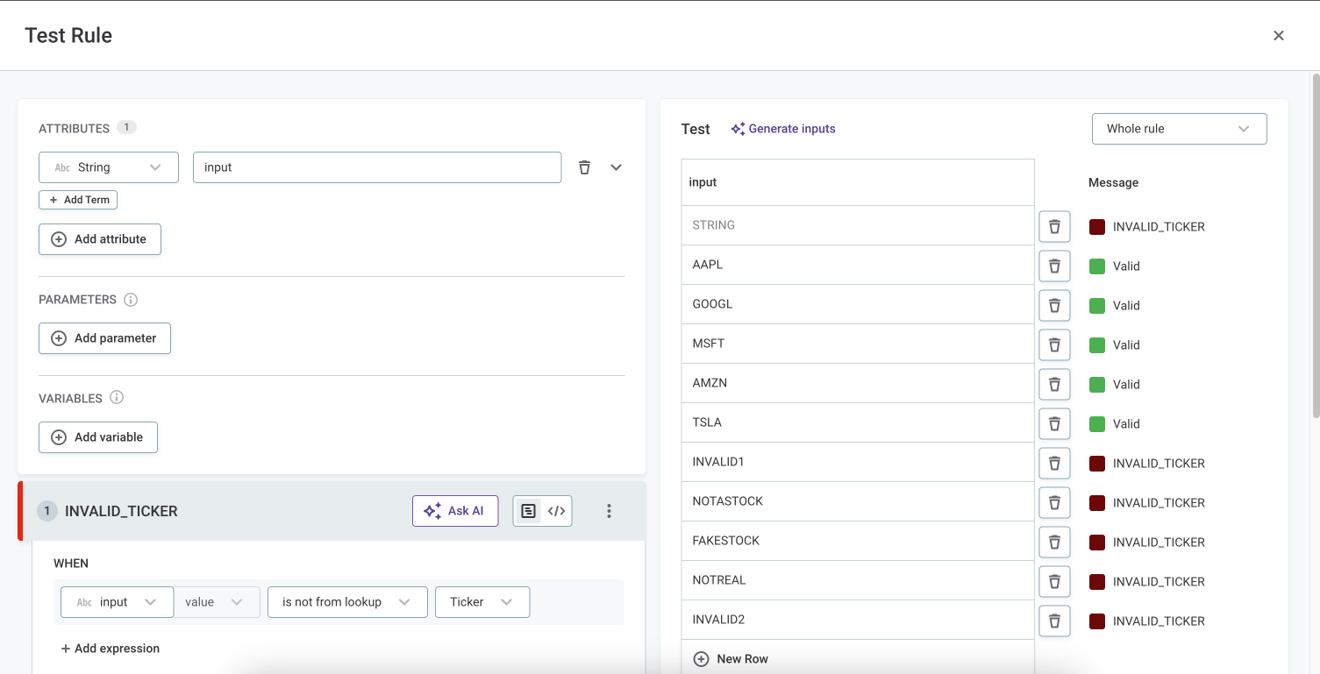The width and height of the screenshot is (1320, 674).
Task: Click the green Valid swatch for MSFT
Action: [x=1096, y=344]
